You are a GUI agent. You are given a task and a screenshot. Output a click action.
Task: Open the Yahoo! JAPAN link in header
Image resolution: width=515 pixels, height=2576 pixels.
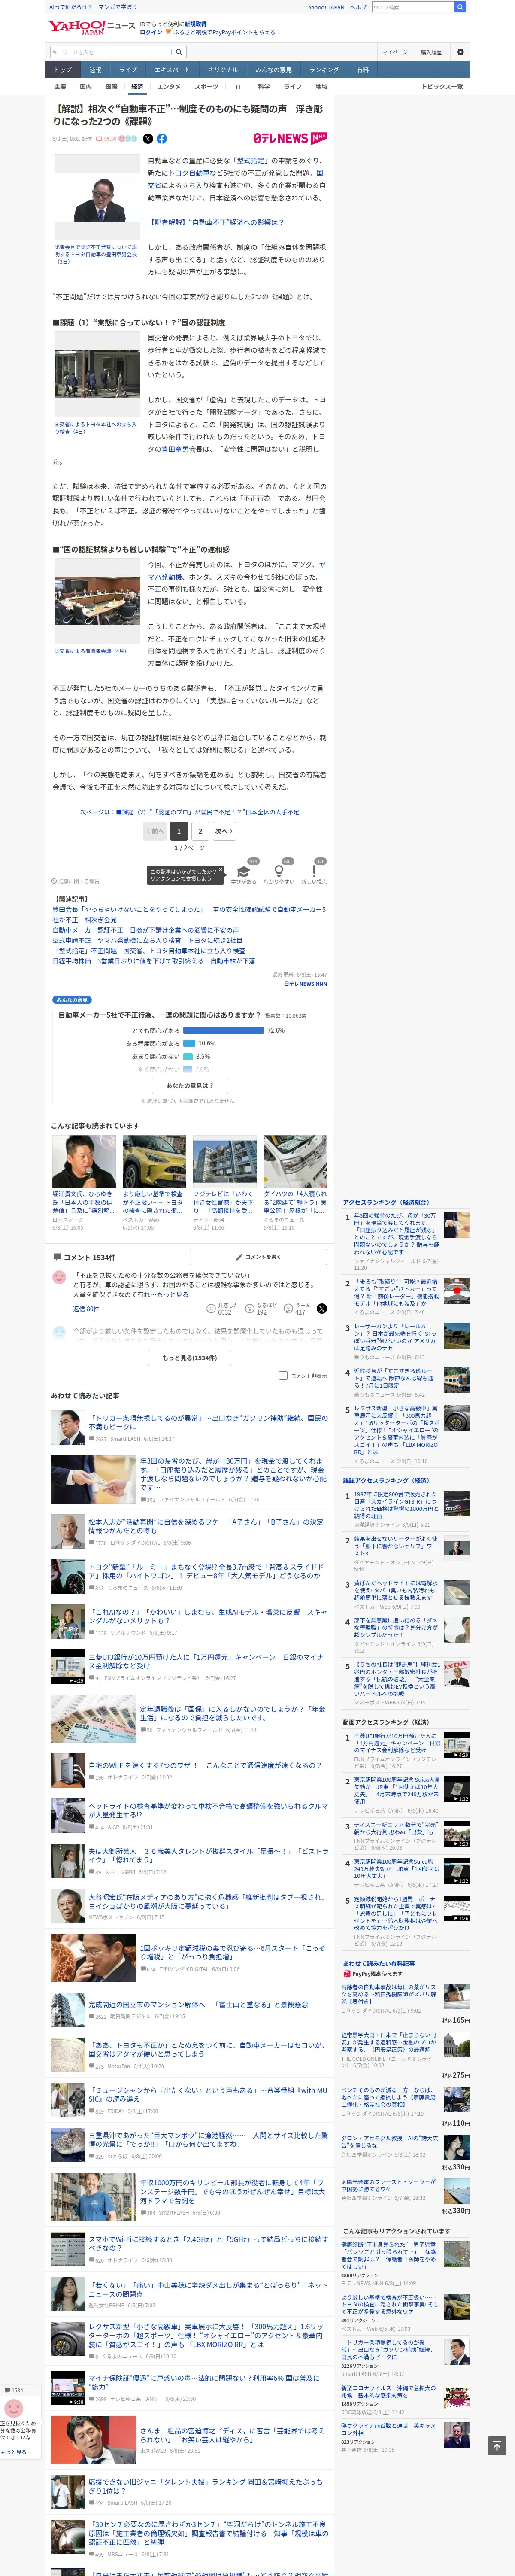pos(326,7)
